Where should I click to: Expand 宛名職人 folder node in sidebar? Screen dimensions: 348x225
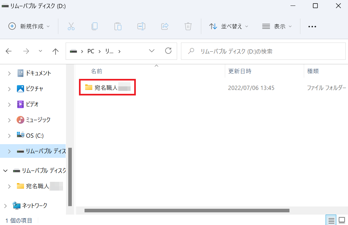point(9,186)
